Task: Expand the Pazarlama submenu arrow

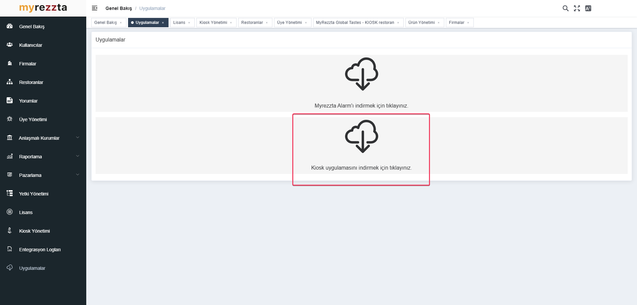Action: (78, 175)
